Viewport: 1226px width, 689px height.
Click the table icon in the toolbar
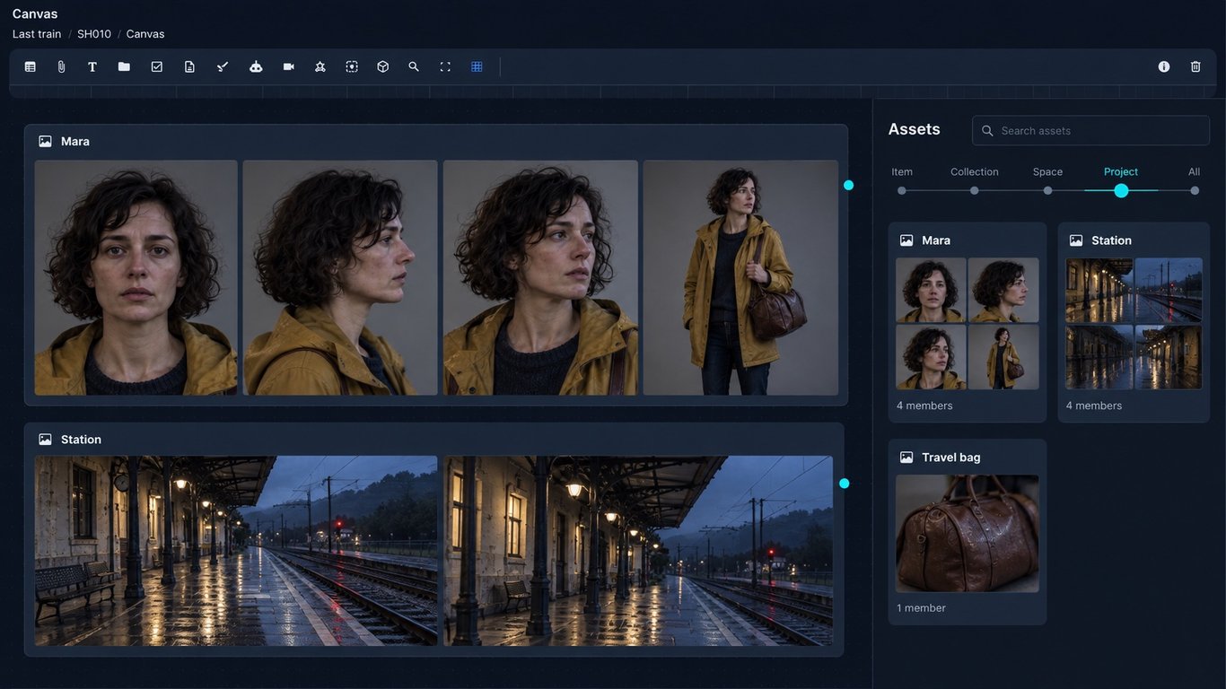pyautogui.click(x=31, y=66)
